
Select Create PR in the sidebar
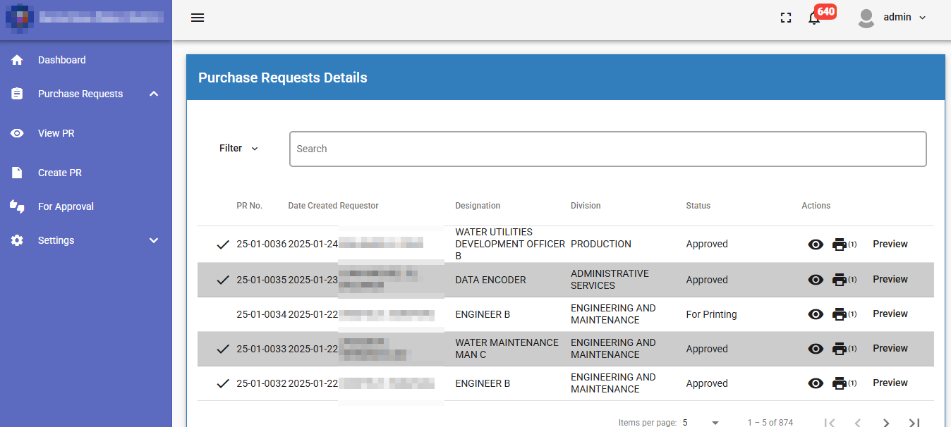(60, 173)
